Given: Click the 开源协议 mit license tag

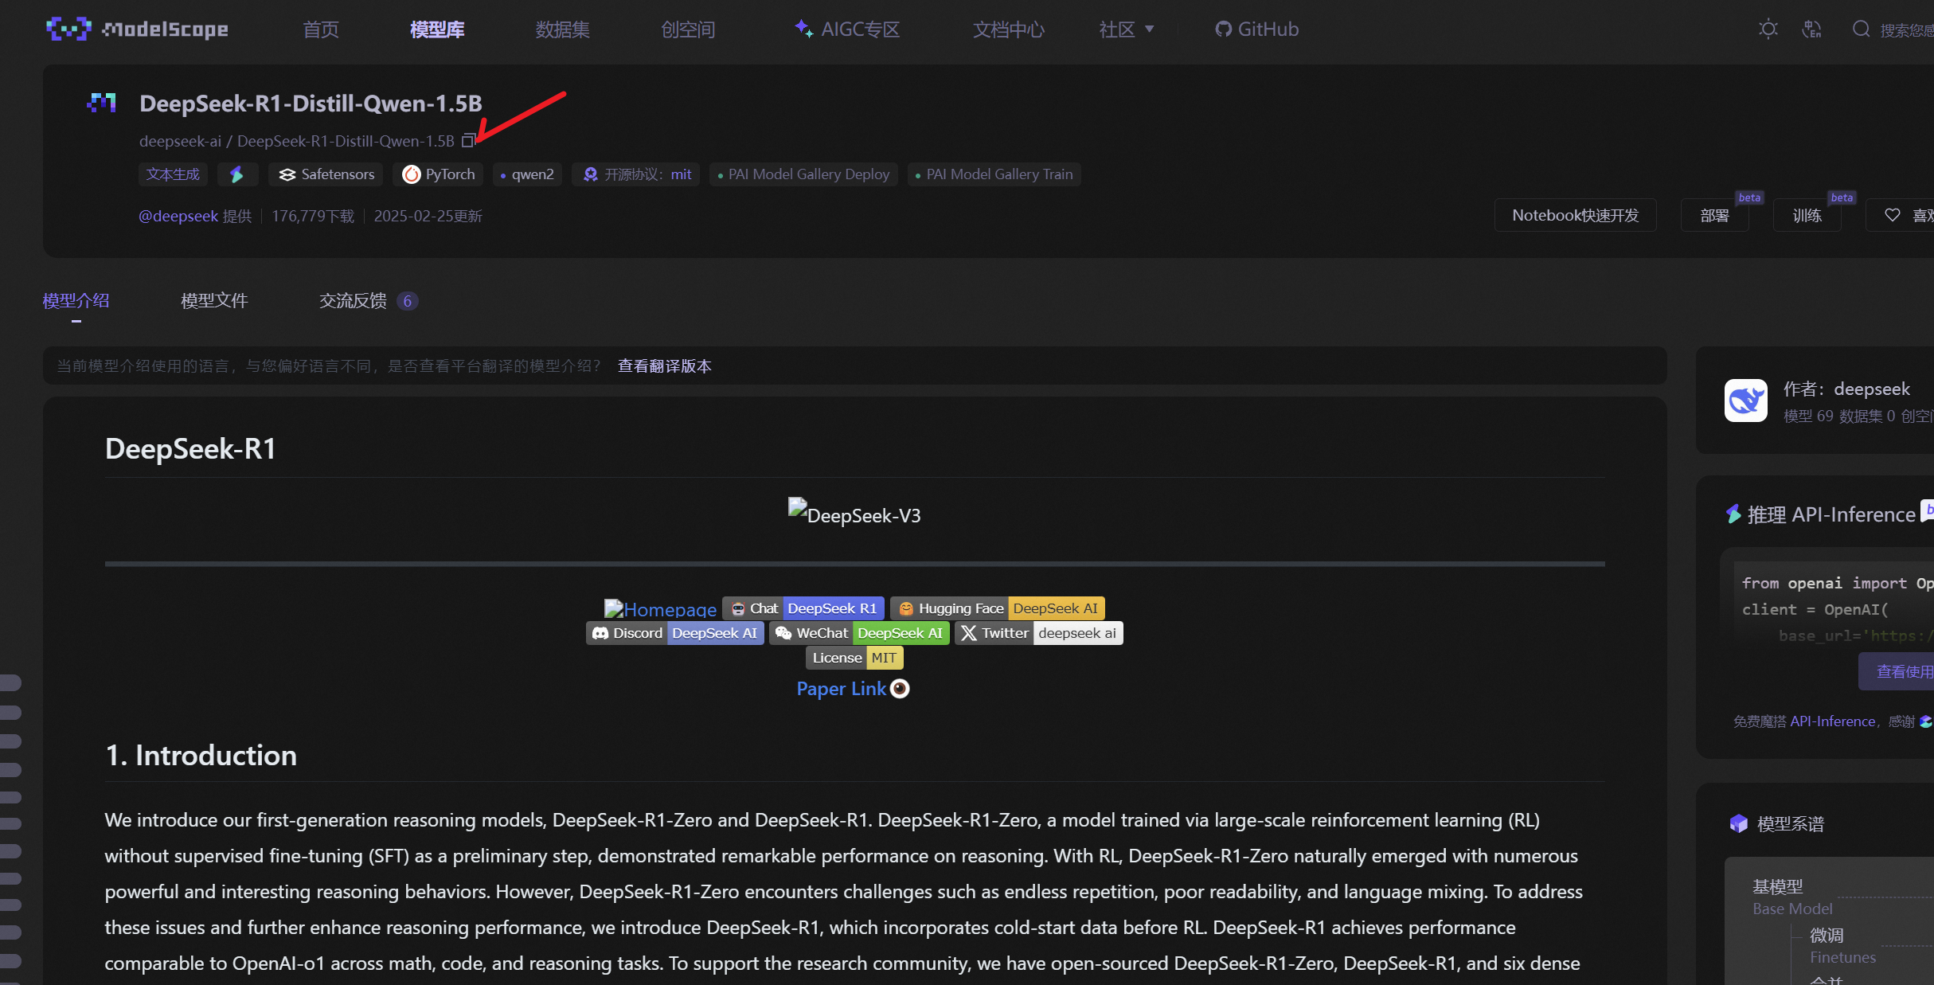Looking at the screenshot, I should click(635, 174).
